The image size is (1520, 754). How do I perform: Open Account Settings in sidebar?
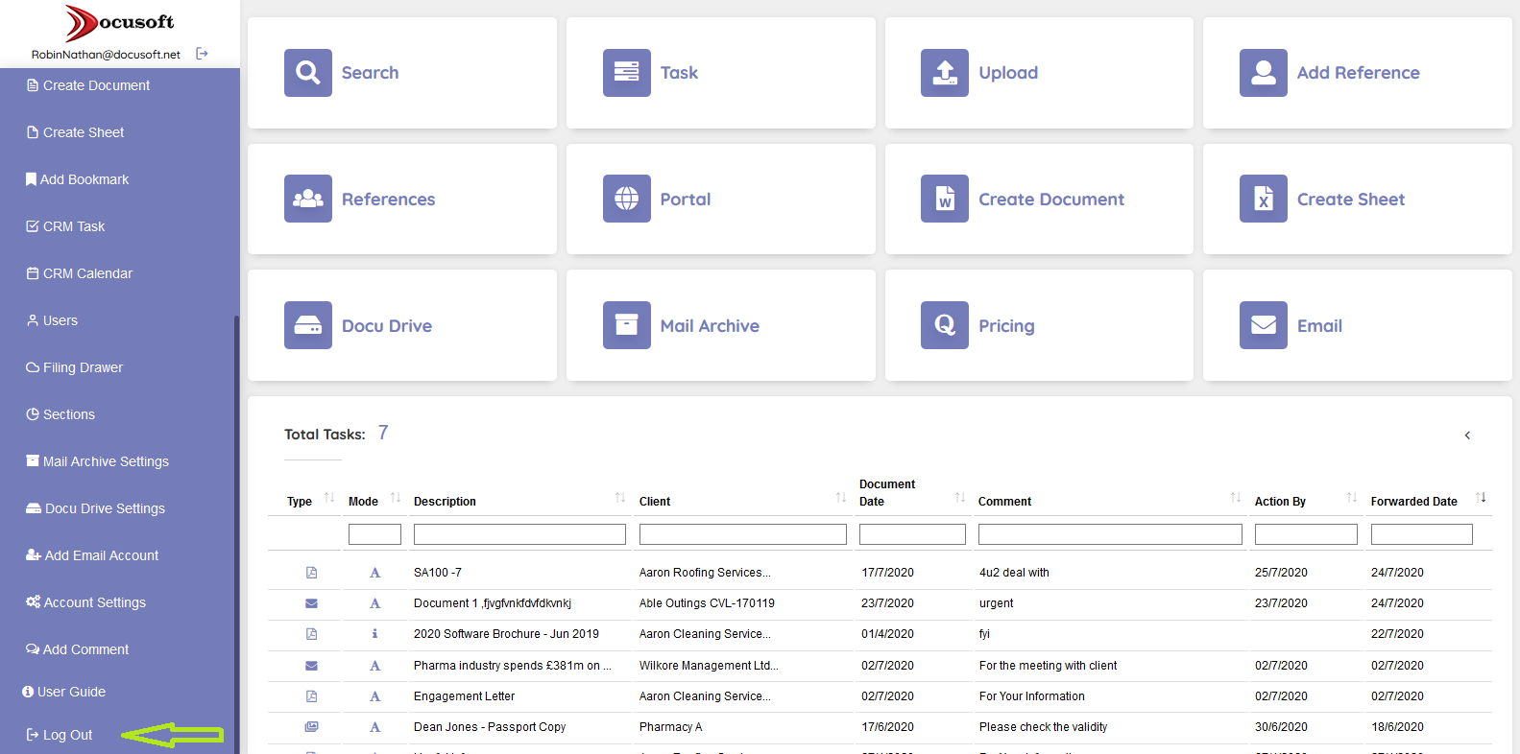(86, 602)
